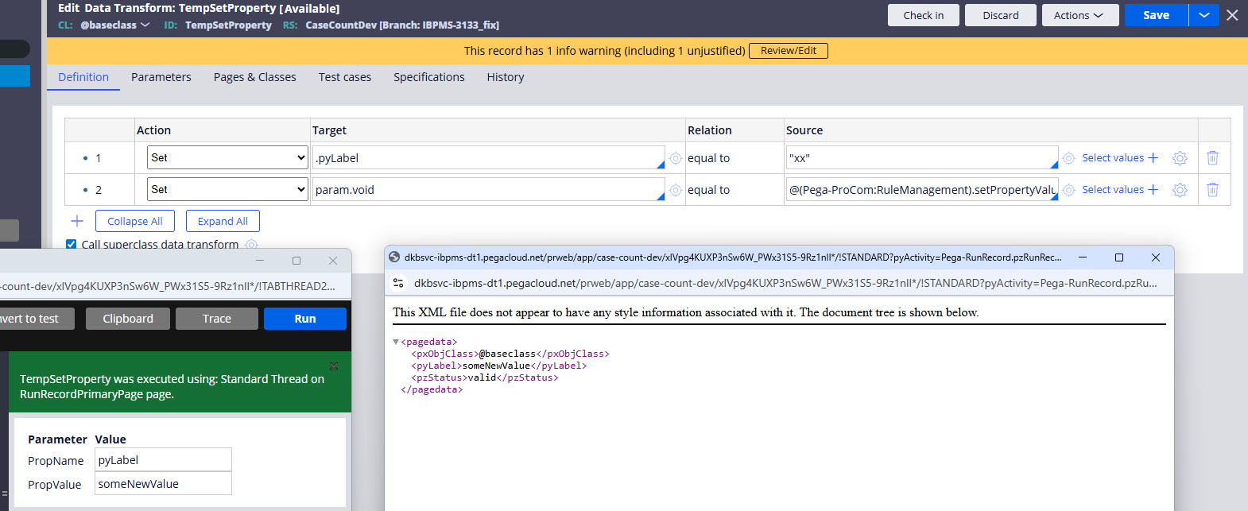Screen dimensions: 1248x511
Task: View site information icon in XML window
Action: (399, 283)
